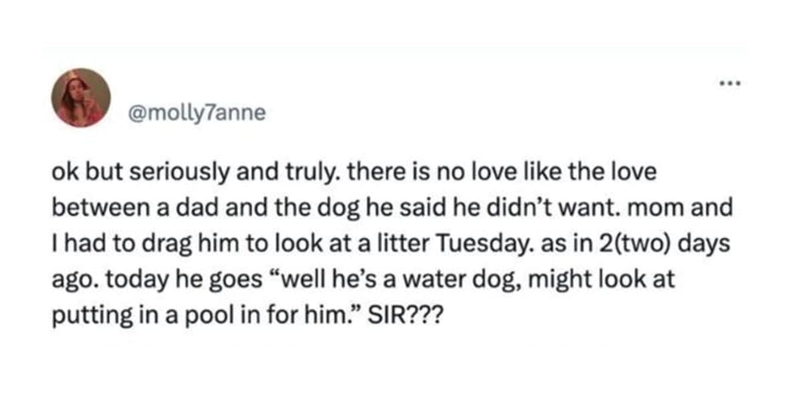801x419 pixels.
Task: Click the tweet's first line starting "ok but seriously"
Action: pyautogui.click(x=354, y=173)
